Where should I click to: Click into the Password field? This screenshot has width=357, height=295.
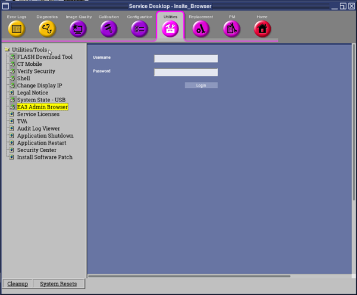pyautogui.click(x=186, y=72)
